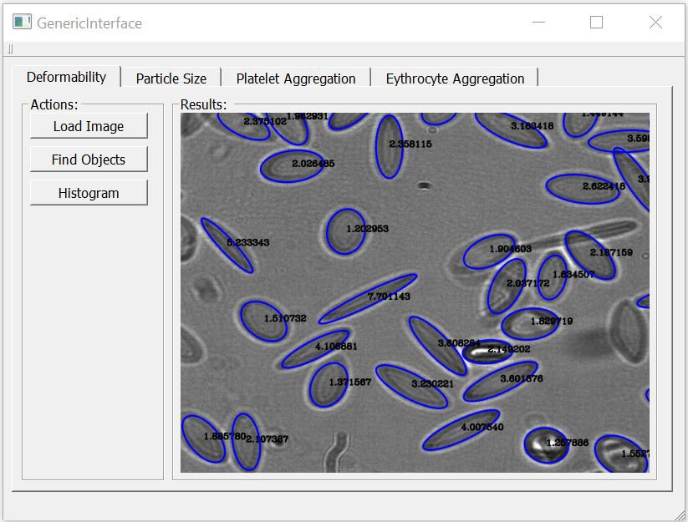The image size is (688, 522).
Task: Click the Load Image button
Action: coord(89,126)
